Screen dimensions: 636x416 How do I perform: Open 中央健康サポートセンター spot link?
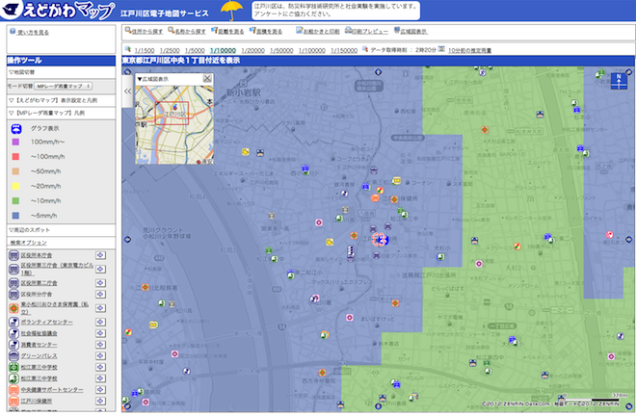[x=52, y=390]
